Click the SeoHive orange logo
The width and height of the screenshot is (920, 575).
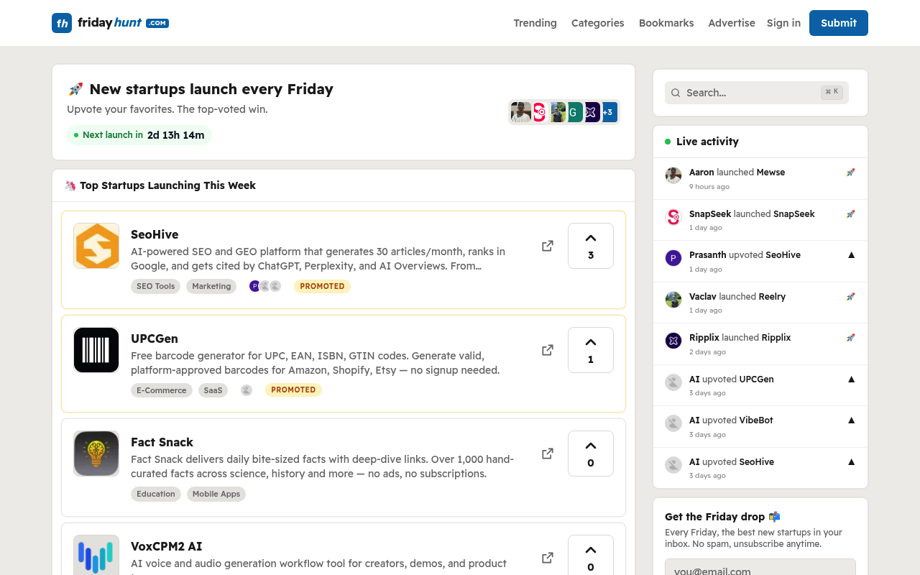96,246
